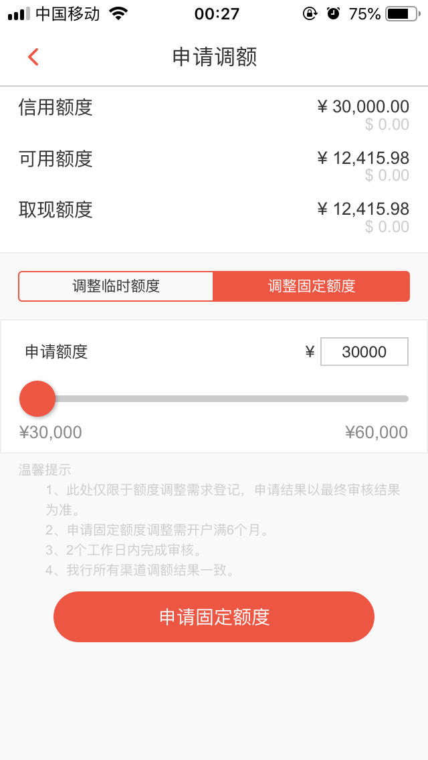Switch to 调整临时额度 tab
The height and width of the screenshot is (760, 428).
coord(116,286)
